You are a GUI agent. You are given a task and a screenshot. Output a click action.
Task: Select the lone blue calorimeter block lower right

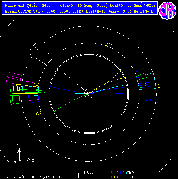coord(145,98)
